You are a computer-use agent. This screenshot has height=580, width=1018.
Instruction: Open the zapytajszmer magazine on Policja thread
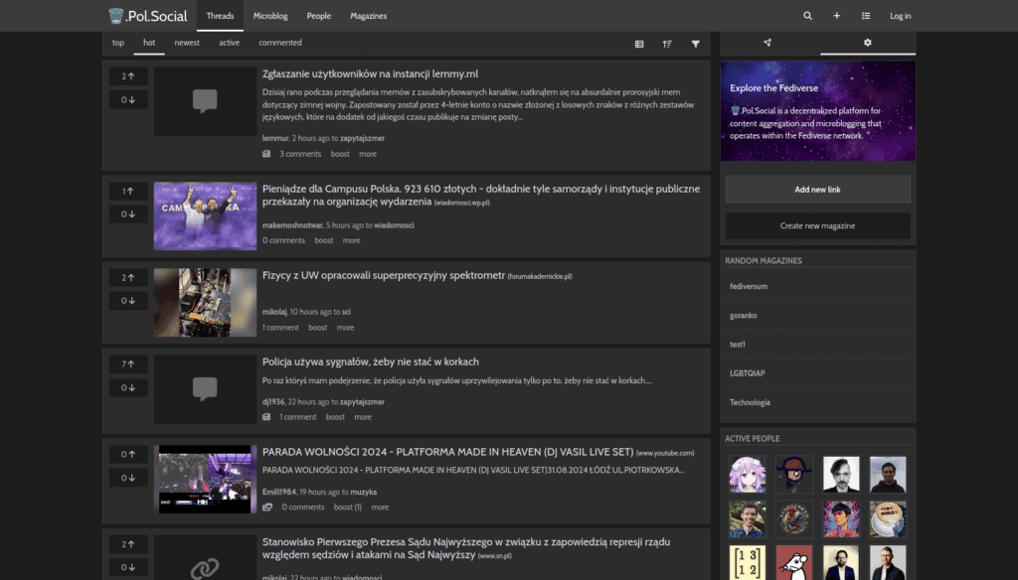tap(362, 401)
